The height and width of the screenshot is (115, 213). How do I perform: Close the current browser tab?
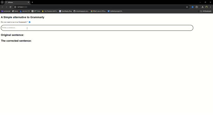click(28, 2)
